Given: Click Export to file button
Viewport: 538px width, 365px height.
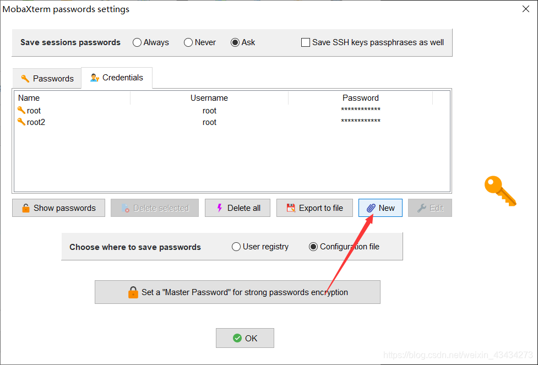Looking at the screenshot, I should pyautogui.click(x=314, y=208).
